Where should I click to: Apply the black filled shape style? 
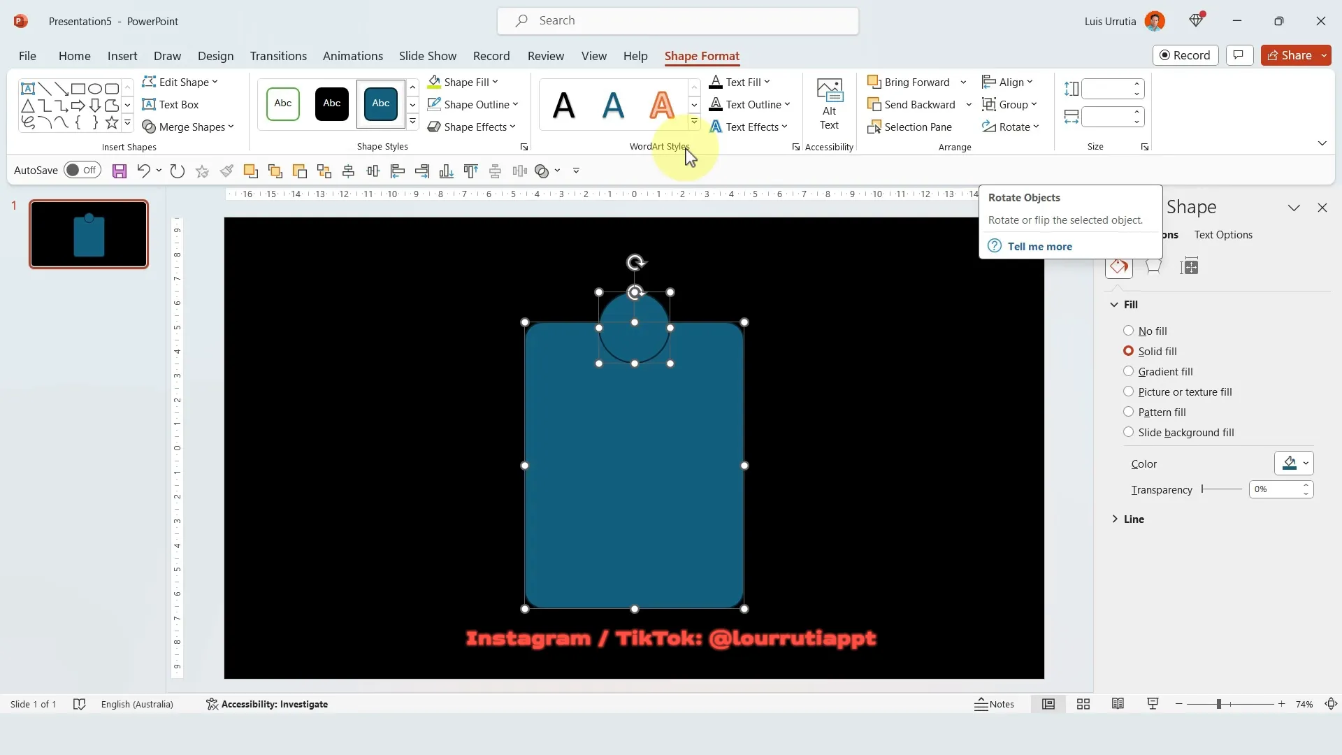pyautogui.click(x=331, y=104)
